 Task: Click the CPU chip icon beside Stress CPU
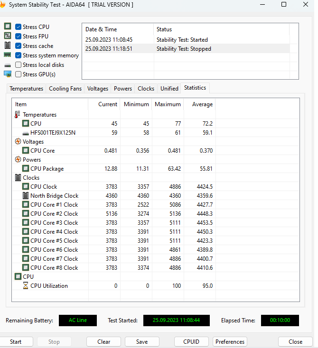tap(8, 26)
